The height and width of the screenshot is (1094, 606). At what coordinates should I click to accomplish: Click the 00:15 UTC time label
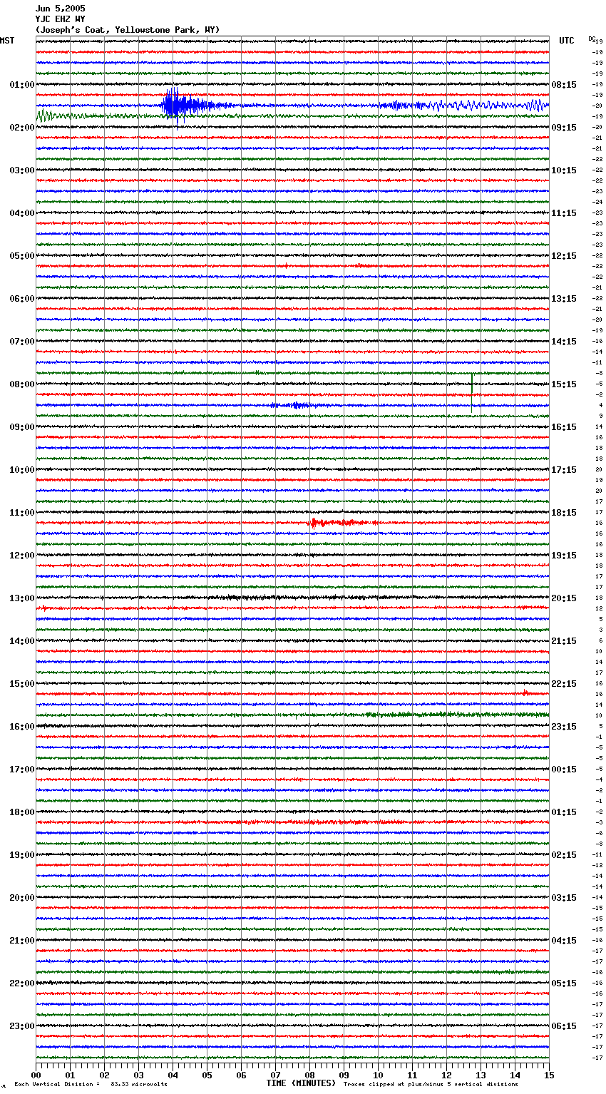click(x=564, y=770)
